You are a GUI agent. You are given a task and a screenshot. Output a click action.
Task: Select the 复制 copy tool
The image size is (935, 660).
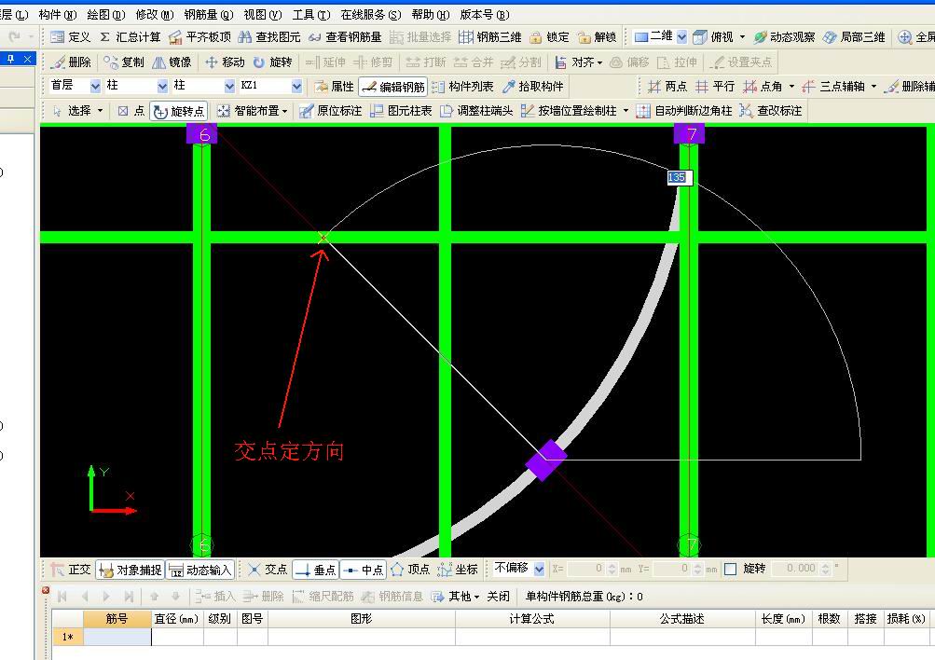123,62
